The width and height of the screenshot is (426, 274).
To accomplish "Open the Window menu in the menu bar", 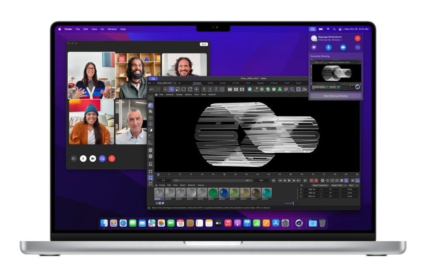I will coord(112,29).
